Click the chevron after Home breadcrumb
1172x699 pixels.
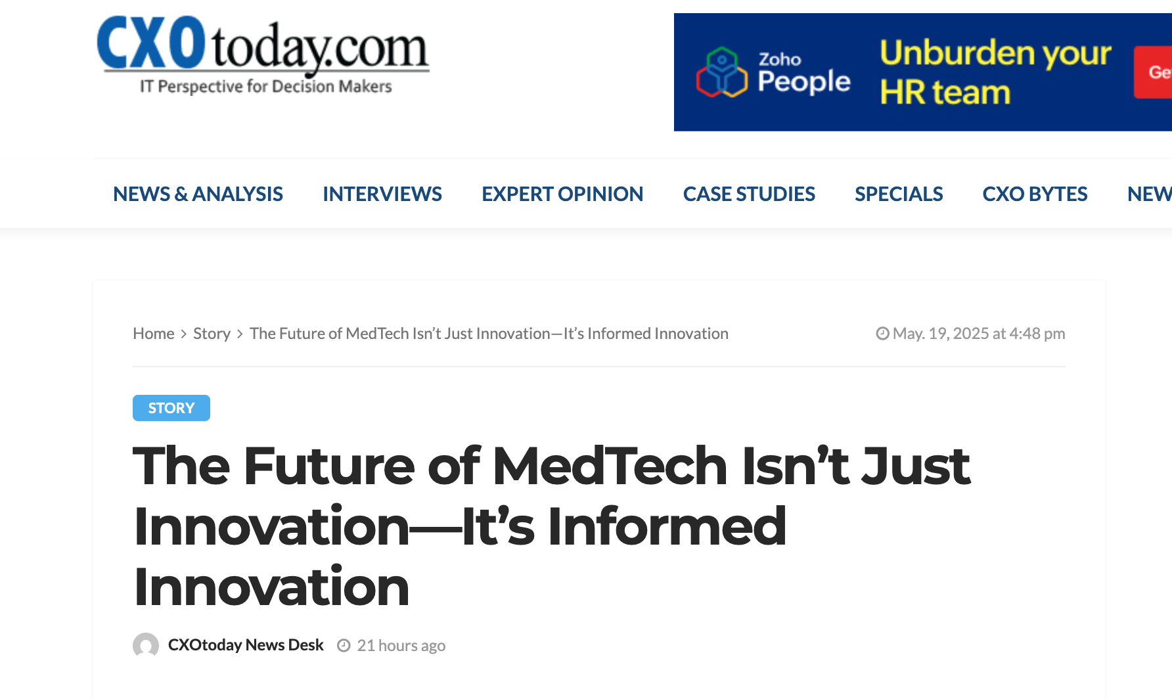click(x=184, y=334)
